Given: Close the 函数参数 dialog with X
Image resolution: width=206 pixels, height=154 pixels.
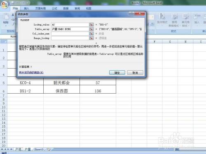Looking at the screenshot, I should [140, 14].
